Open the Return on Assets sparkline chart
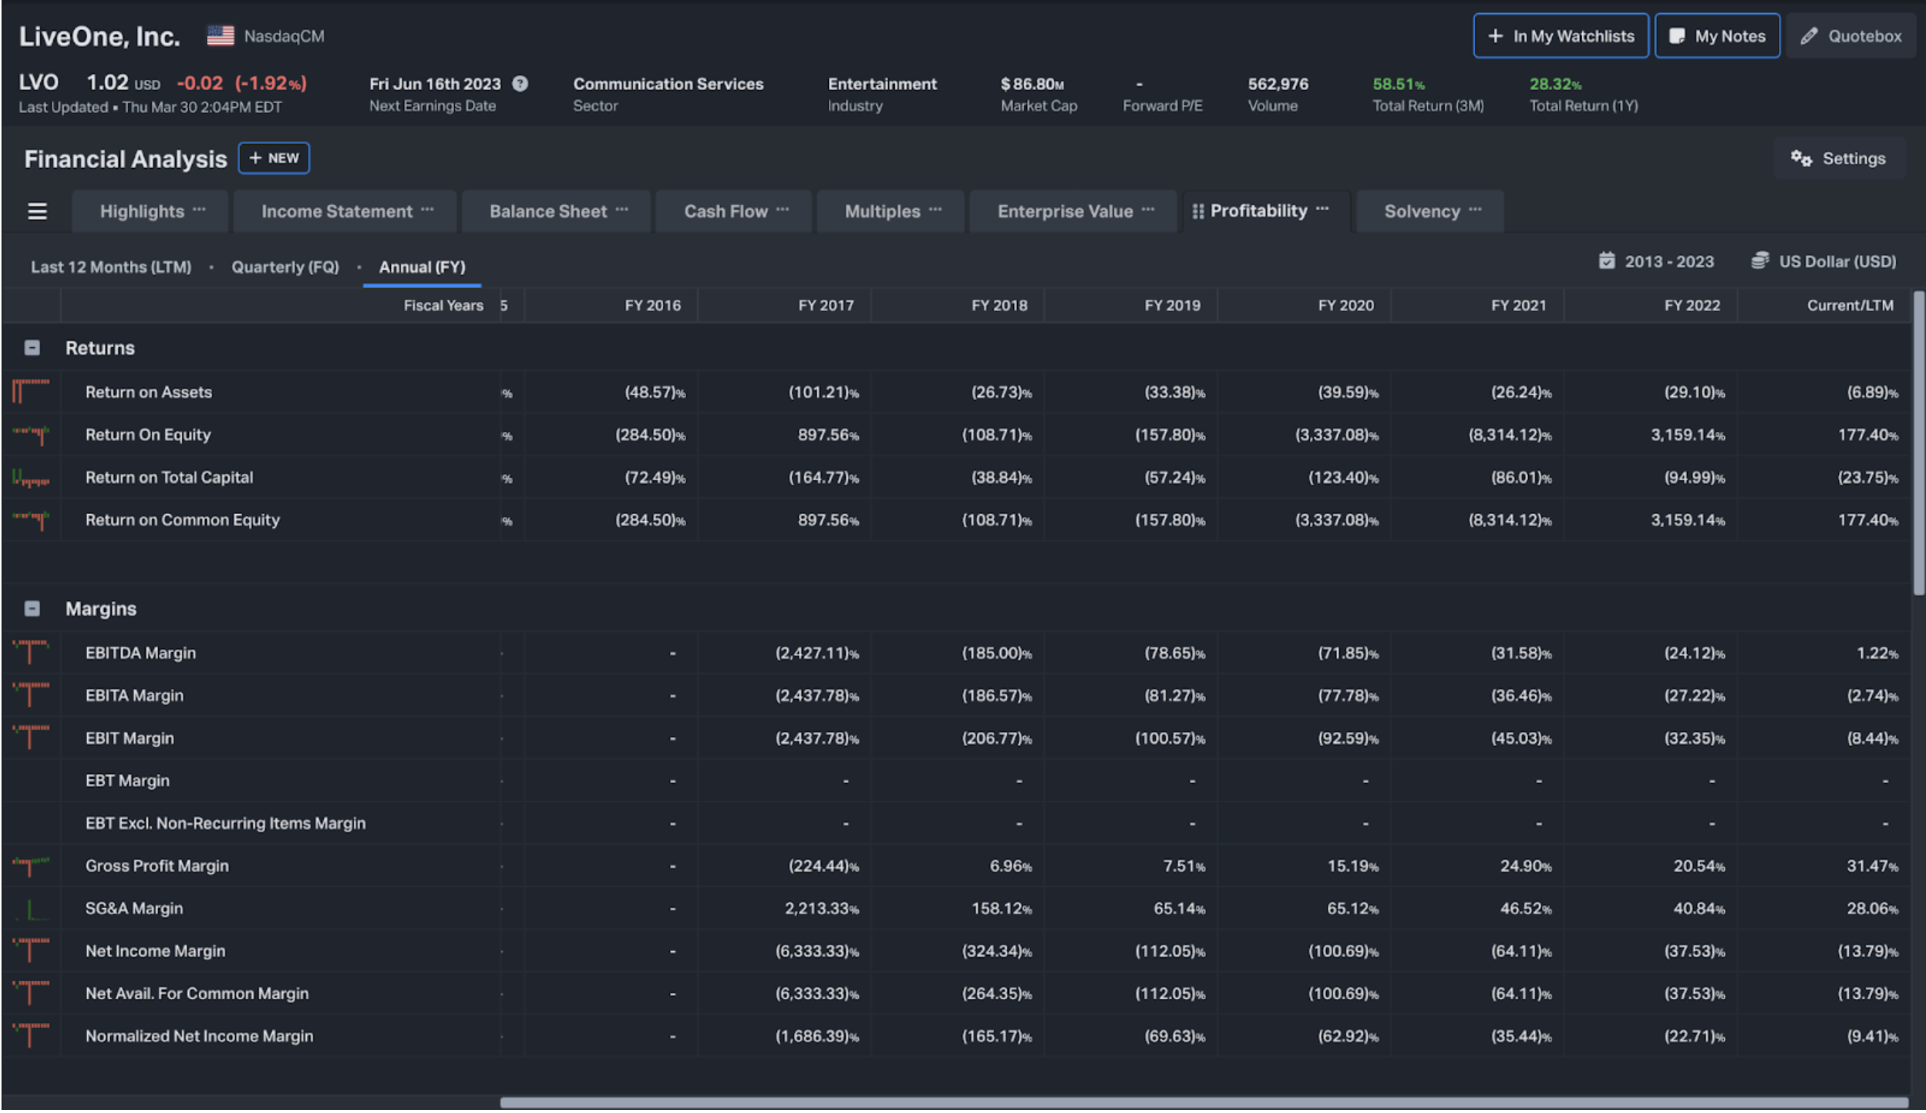 (x=31, y=392)
